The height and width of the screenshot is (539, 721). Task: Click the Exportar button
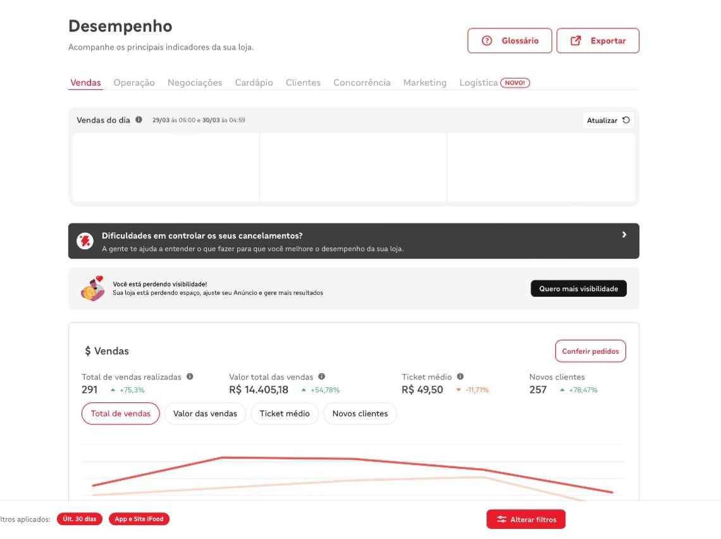(x=598, y=40)
